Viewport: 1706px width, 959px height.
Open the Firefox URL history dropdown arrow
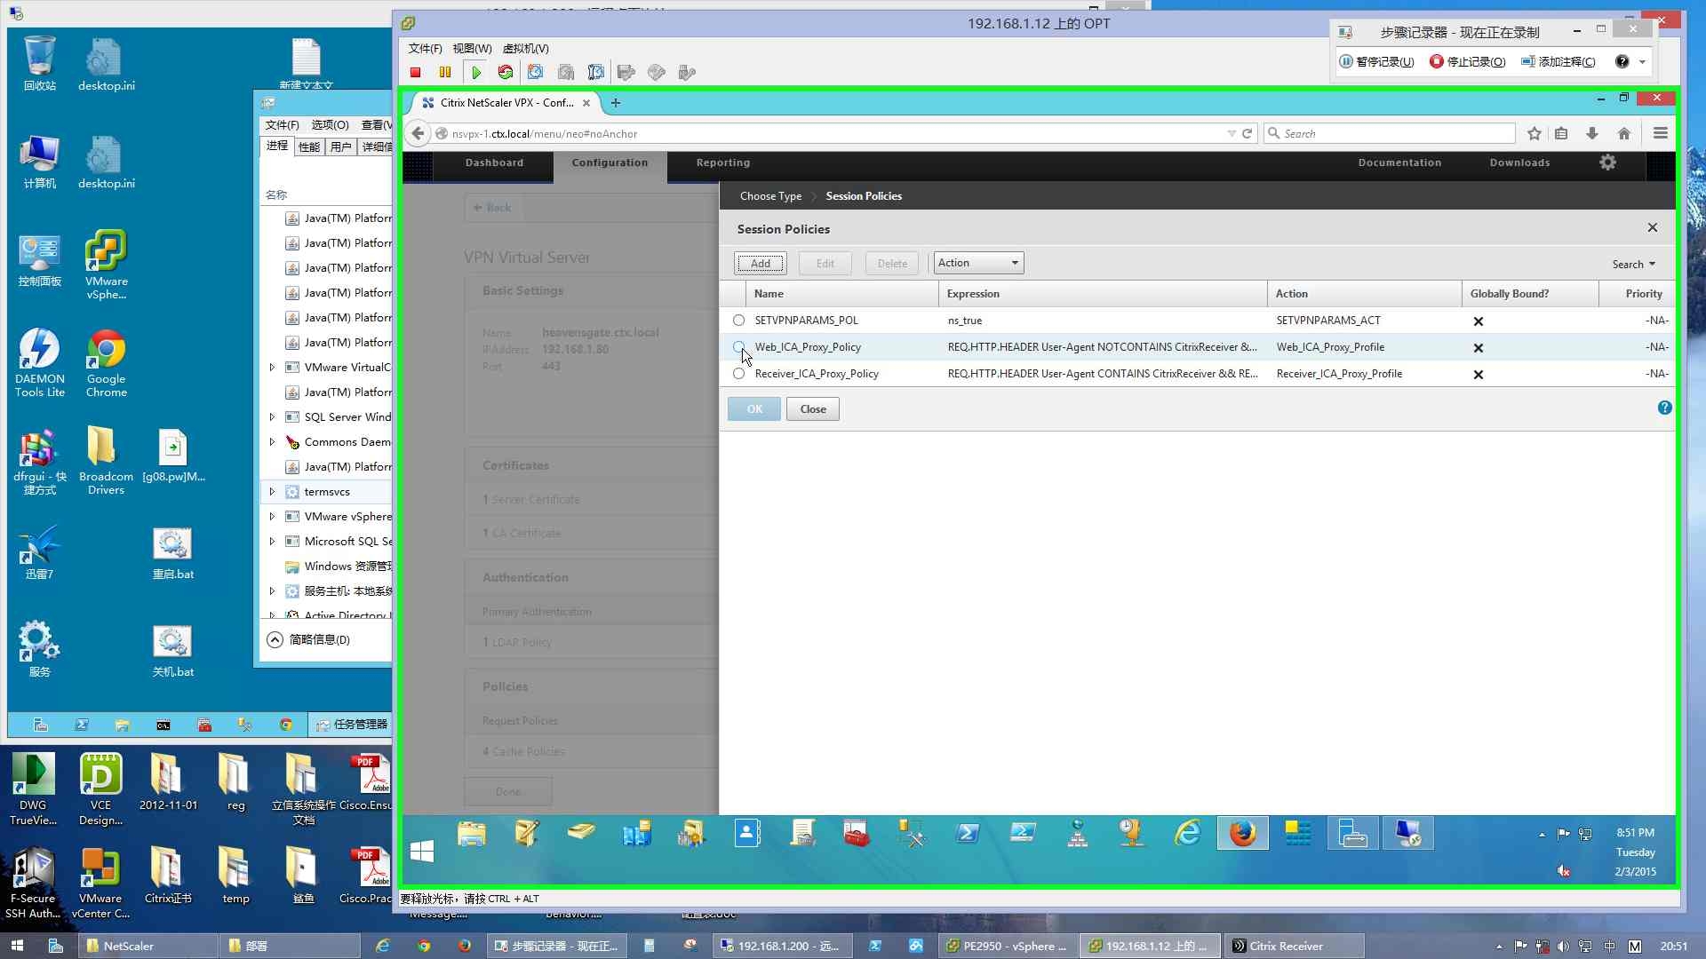(1232, 133)
